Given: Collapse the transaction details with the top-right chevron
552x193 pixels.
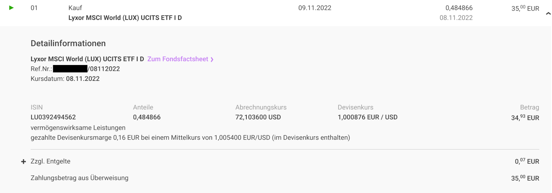Looking at the screenshot, I should [x=548, y=14].
